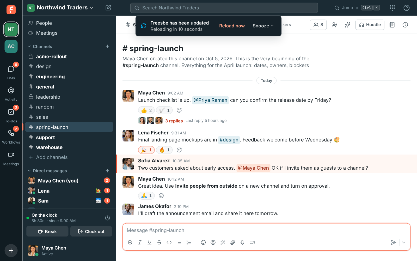Open Workflows in the left rail
Image resolution: width=417 pixels, height=261 pixels.
click(11, 136)
